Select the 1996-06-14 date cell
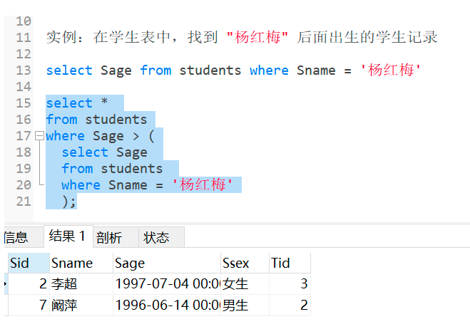This screenshot has height=324, width=470. (165, 305)
